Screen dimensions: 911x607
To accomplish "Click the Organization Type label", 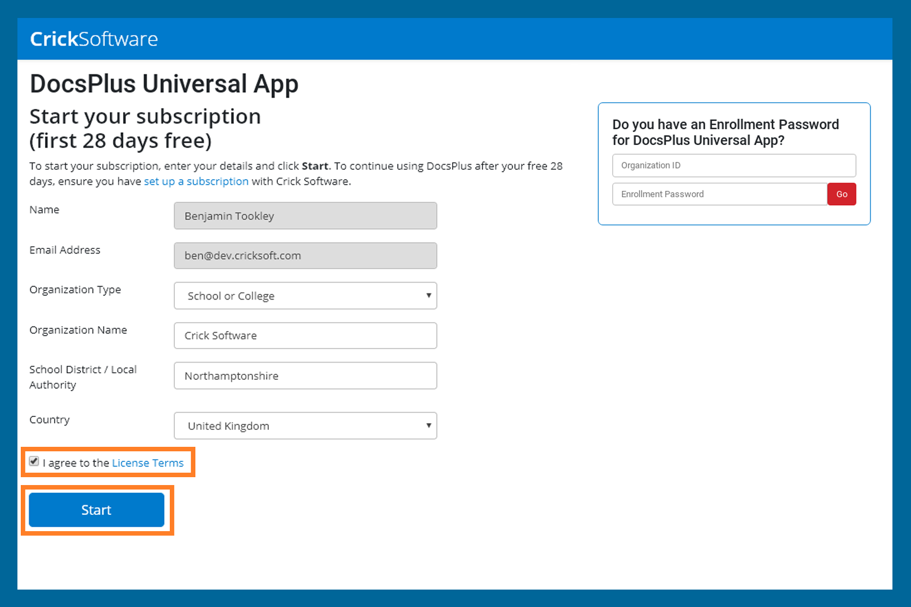I will [75, 289].
